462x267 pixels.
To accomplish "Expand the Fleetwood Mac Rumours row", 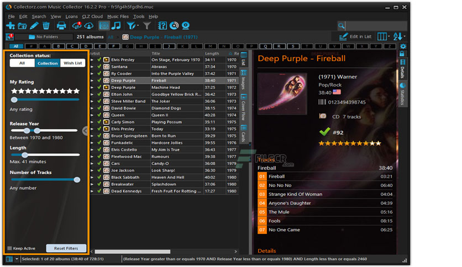I will 92,157.
